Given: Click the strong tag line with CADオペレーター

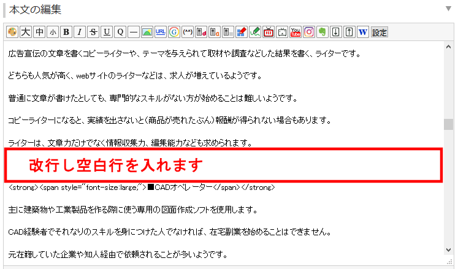Looking at the screenshot, I should coord(142,188).
